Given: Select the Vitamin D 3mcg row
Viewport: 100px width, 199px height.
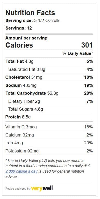Looking at the screenshot, I should point(49,127).
